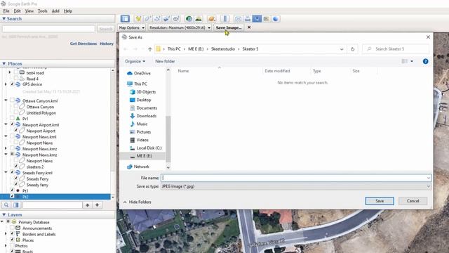Screen dimensions: 449x253
Task: Open the Organize dropdown in Save As
Action: pyautogui.click(x=135, y=61)
